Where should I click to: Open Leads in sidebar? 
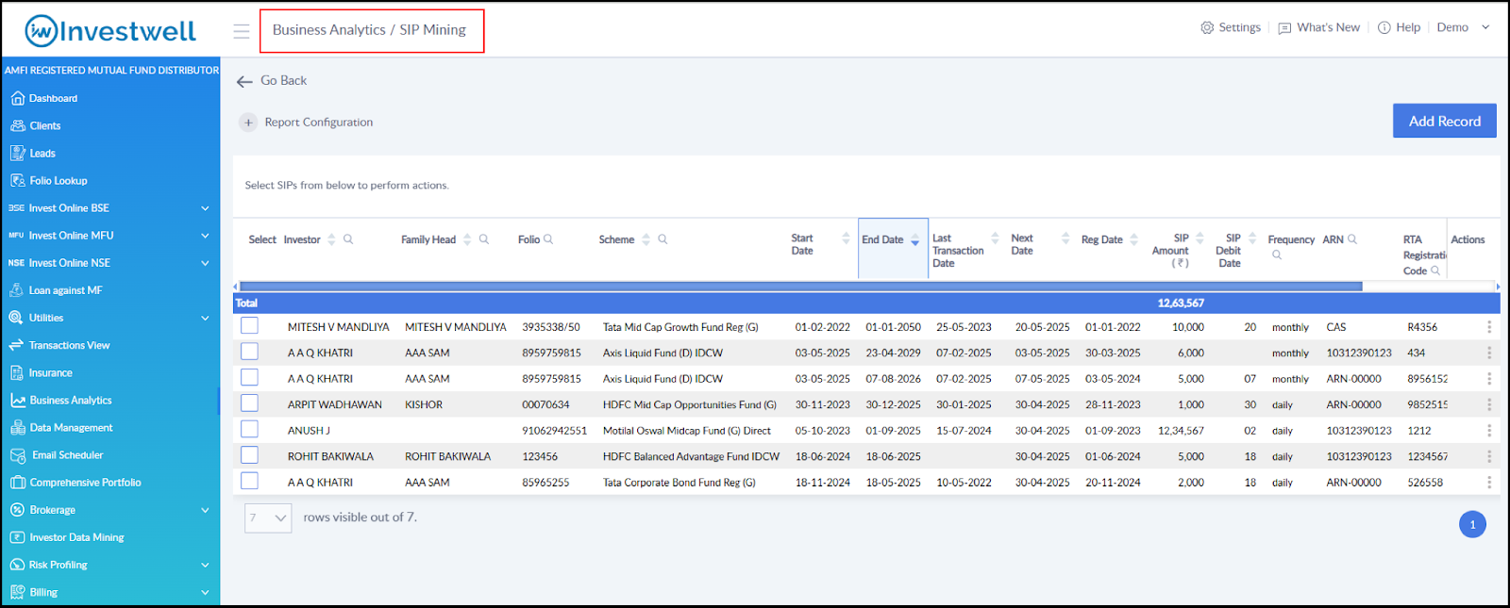click(42, 154)
